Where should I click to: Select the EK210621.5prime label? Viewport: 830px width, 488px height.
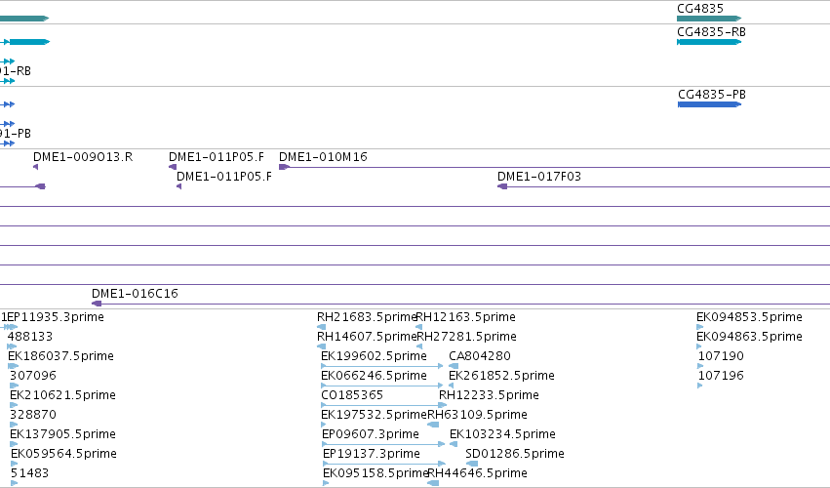pos(63,395)
